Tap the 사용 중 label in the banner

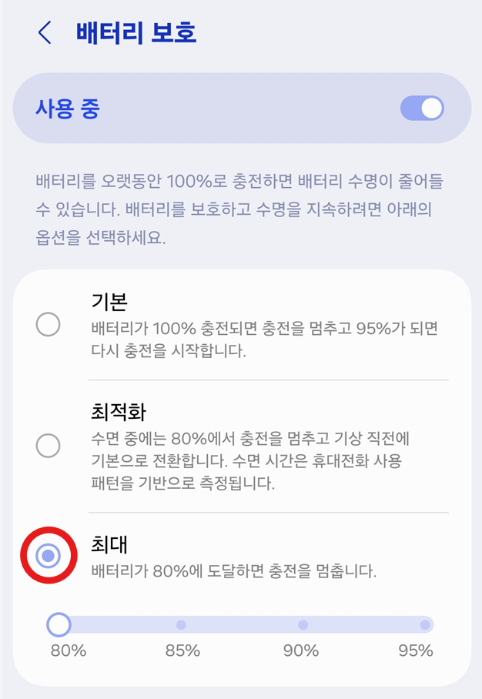tap(65, 109)
